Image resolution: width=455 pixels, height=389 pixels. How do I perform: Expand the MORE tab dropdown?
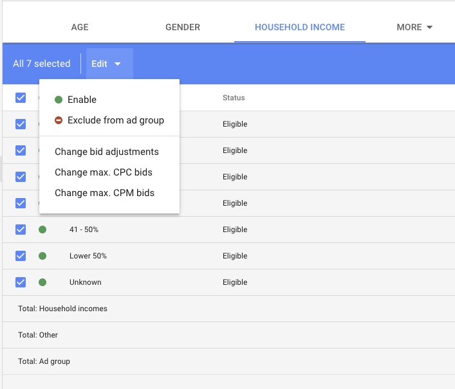(x=414, y=27)
